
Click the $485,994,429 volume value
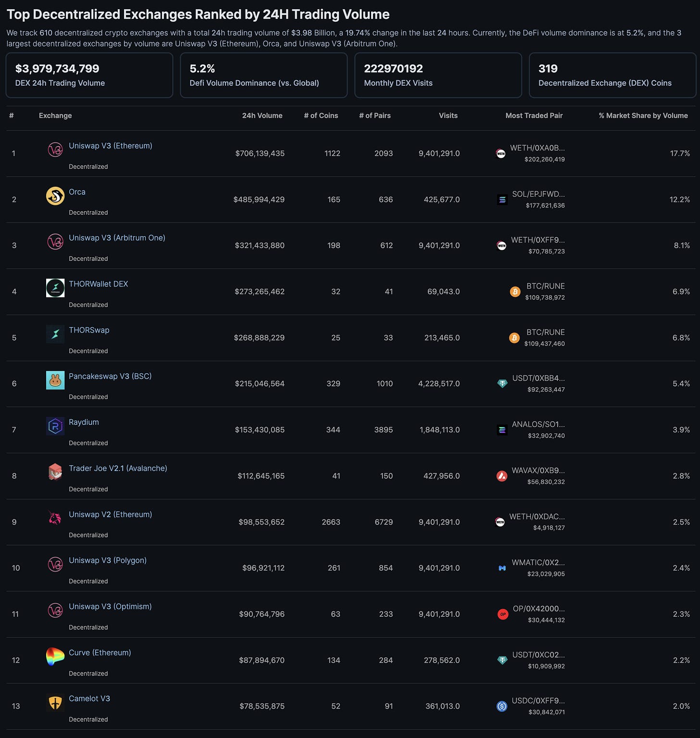pyautogui.click(x=259, y=200)
